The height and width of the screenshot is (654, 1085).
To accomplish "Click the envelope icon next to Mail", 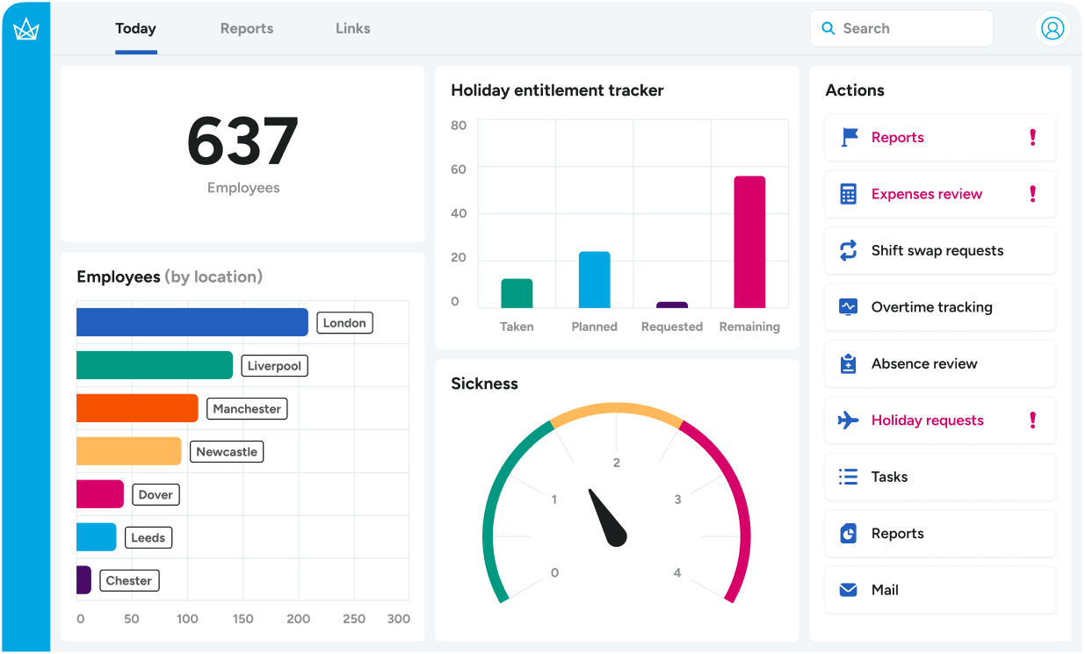I will point(848,590).
